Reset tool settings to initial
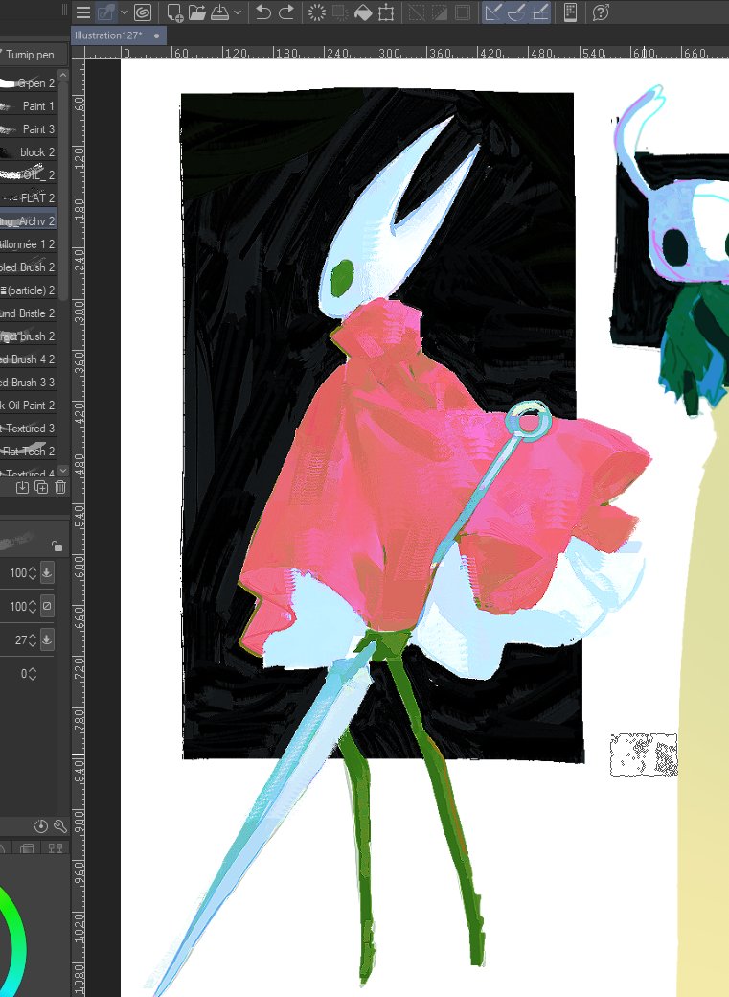Image resolution: width=729 pixels, height=997 pixels. [x=40, y=826]
